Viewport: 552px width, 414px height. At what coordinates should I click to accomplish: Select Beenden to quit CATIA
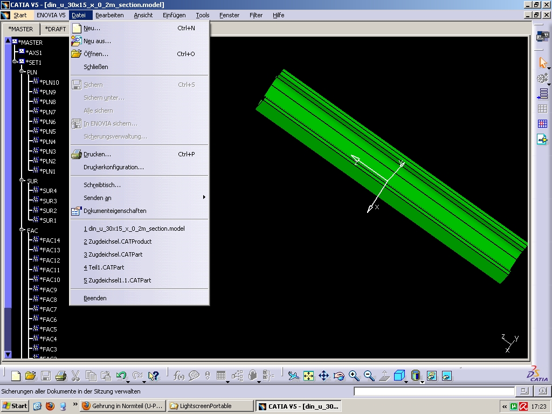140,298
